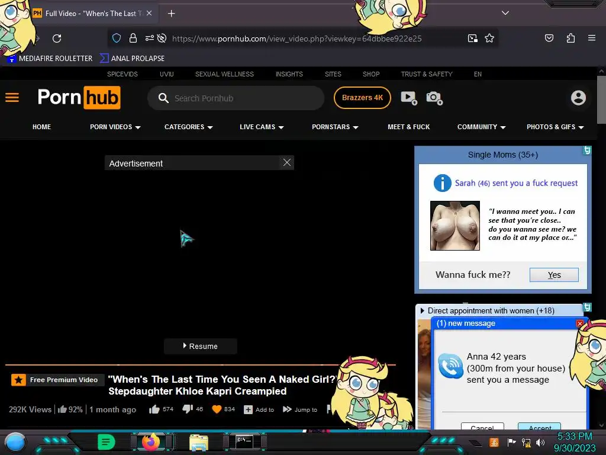The image size is (606, 455).
Task: Open the browser extensions menu
Action: coord(570,38)
